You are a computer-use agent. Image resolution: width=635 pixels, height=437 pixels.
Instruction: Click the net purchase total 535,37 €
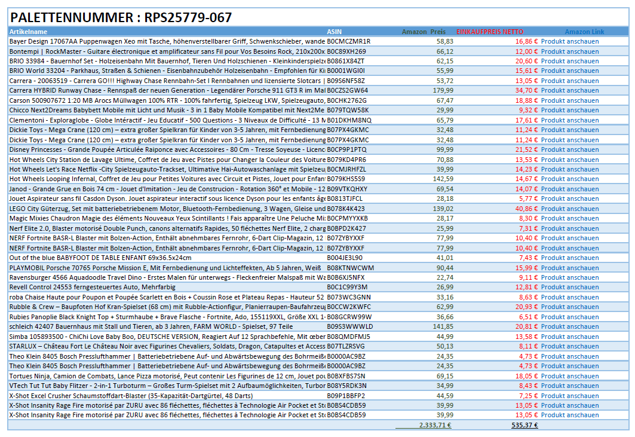[524, 426]
